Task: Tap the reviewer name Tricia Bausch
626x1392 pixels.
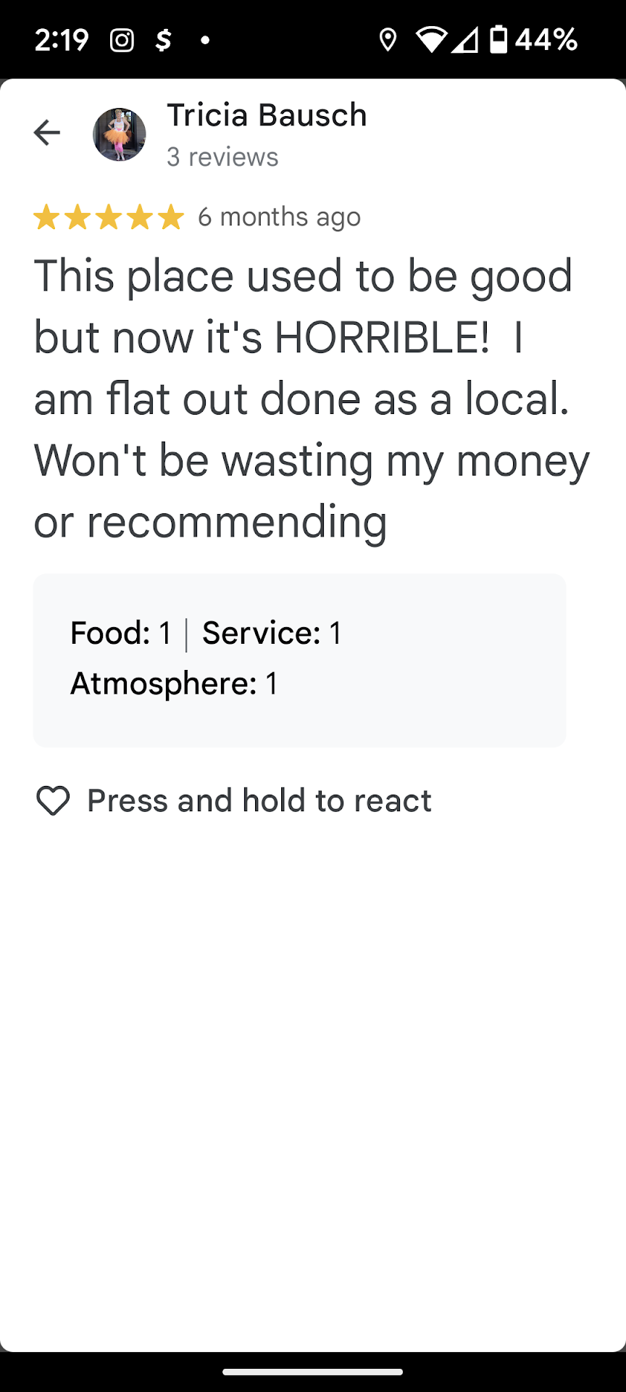Action: 267,115
